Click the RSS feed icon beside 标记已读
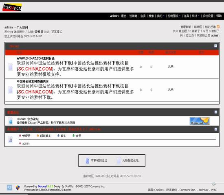The image size is (224, 195). pos(218,27)
